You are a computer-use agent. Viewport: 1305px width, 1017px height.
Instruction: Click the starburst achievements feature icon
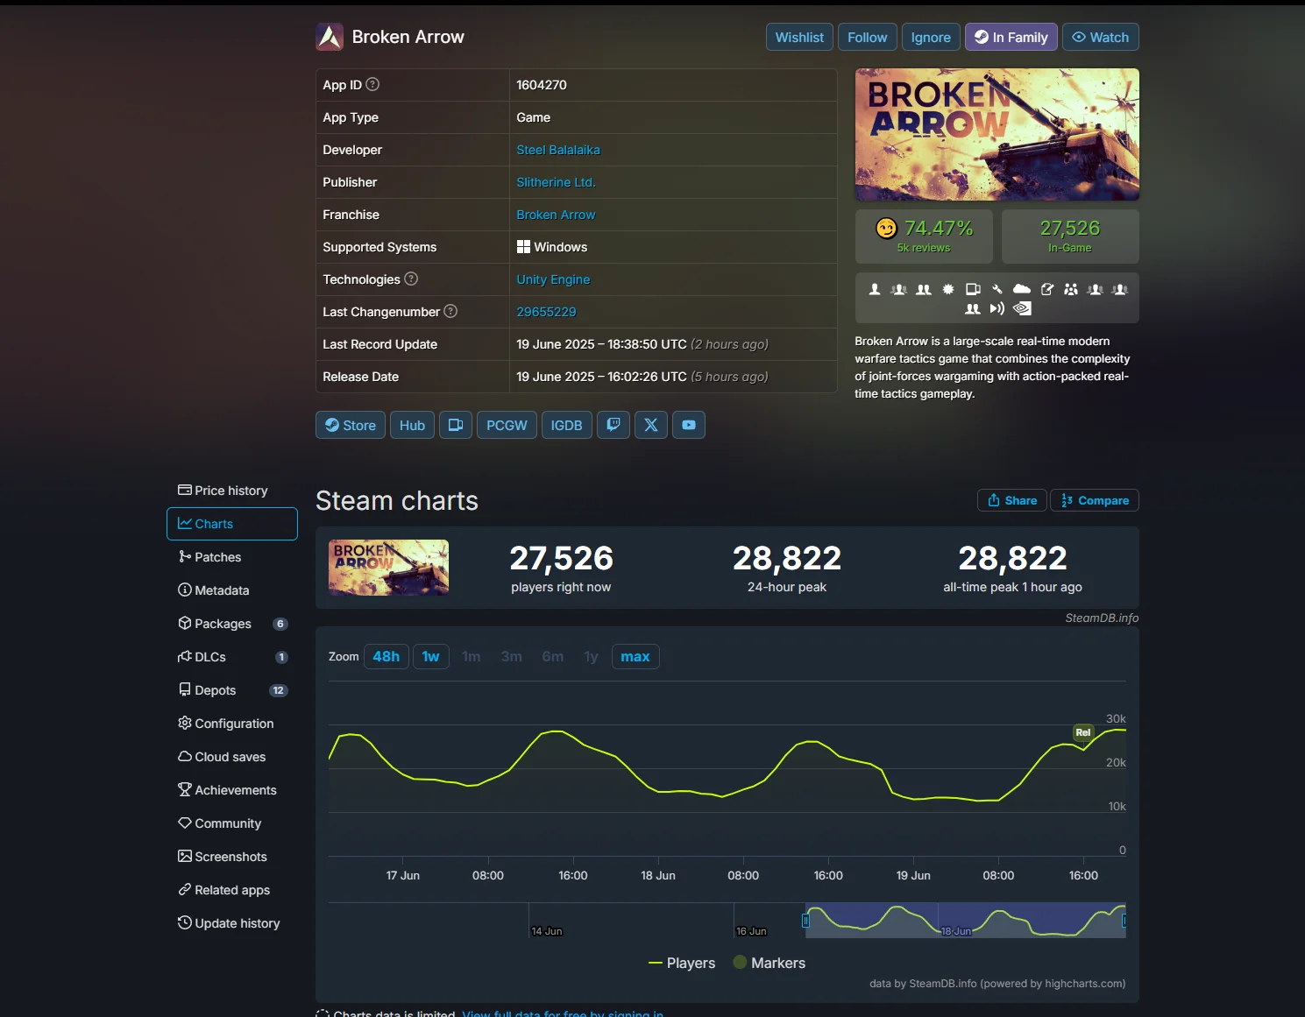(x=948, y=289)
